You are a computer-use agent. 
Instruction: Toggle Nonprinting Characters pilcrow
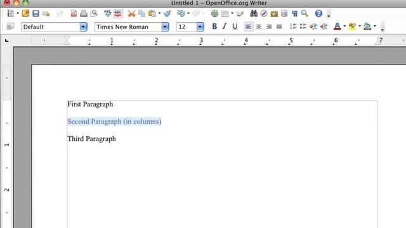[x=294, y=13]
